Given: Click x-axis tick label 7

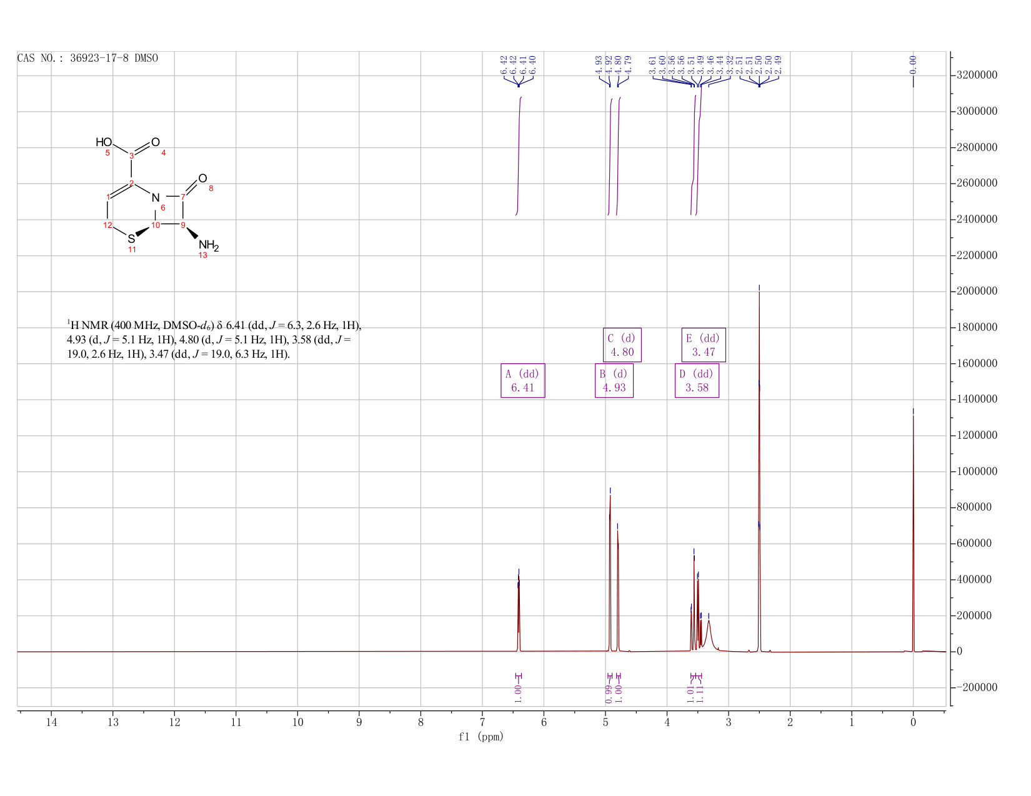Looking at the screenshot, I should click(482, 722).
